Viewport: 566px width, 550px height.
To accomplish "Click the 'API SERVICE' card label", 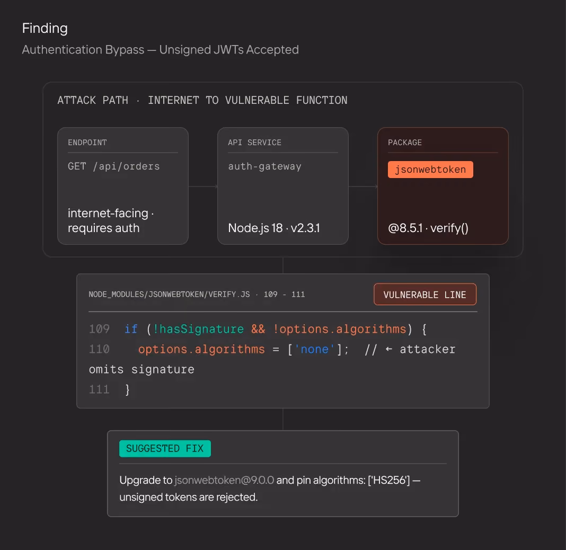I will [x=254, y=143].
